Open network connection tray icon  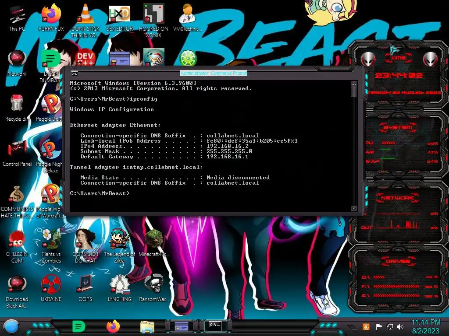pos(390,326)
